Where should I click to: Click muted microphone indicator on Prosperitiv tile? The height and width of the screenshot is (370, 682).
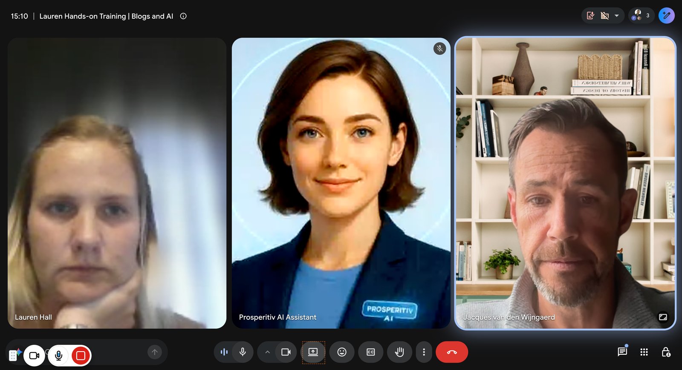coord(440,48)
